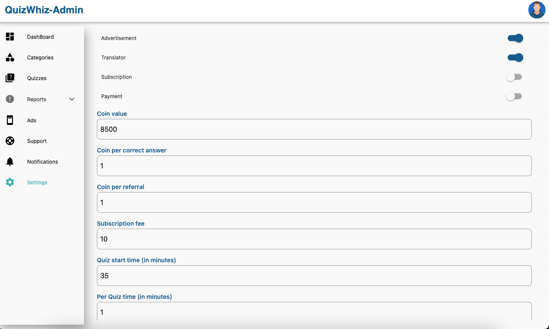The width and height of the screenshot is (549, 329).
Task: Click the Reports alert icon
Action: (x=10, y=99)
